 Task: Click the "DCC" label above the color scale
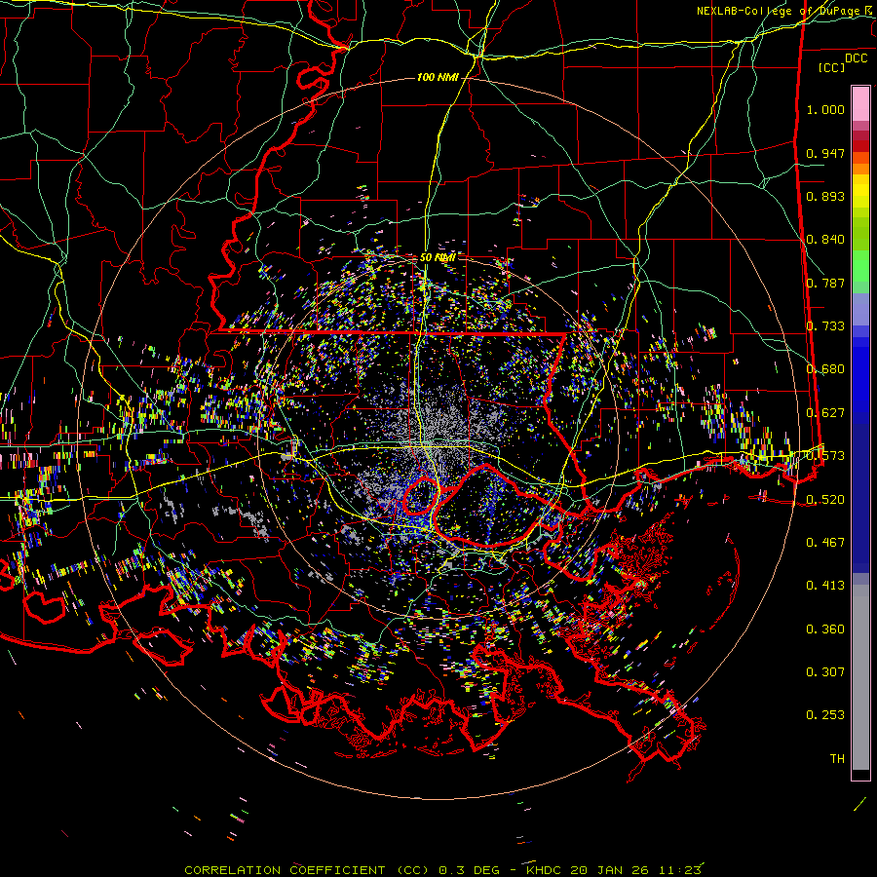[x=856, y=58]
